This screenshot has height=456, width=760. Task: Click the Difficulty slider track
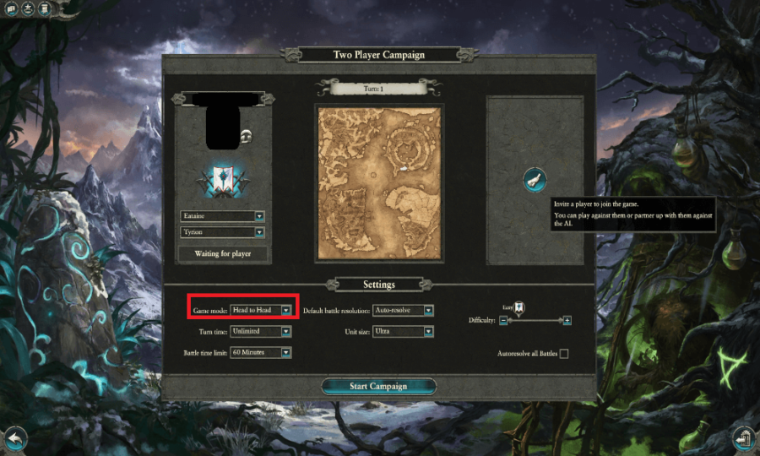[x=535, y=320]
